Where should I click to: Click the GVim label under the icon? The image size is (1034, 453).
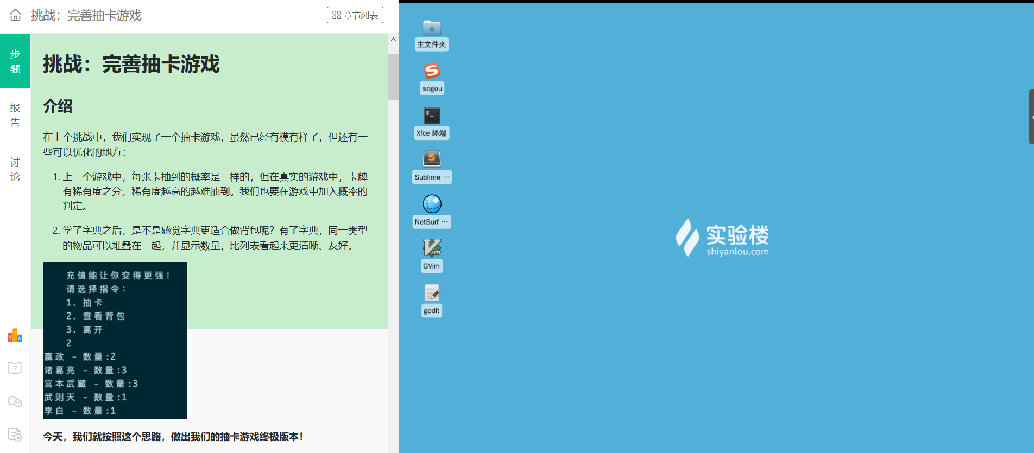[432, 266]
